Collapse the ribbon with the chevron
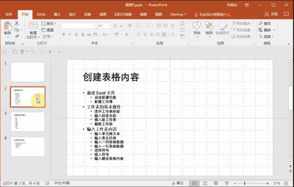294x187 pixels. (289, 44)
